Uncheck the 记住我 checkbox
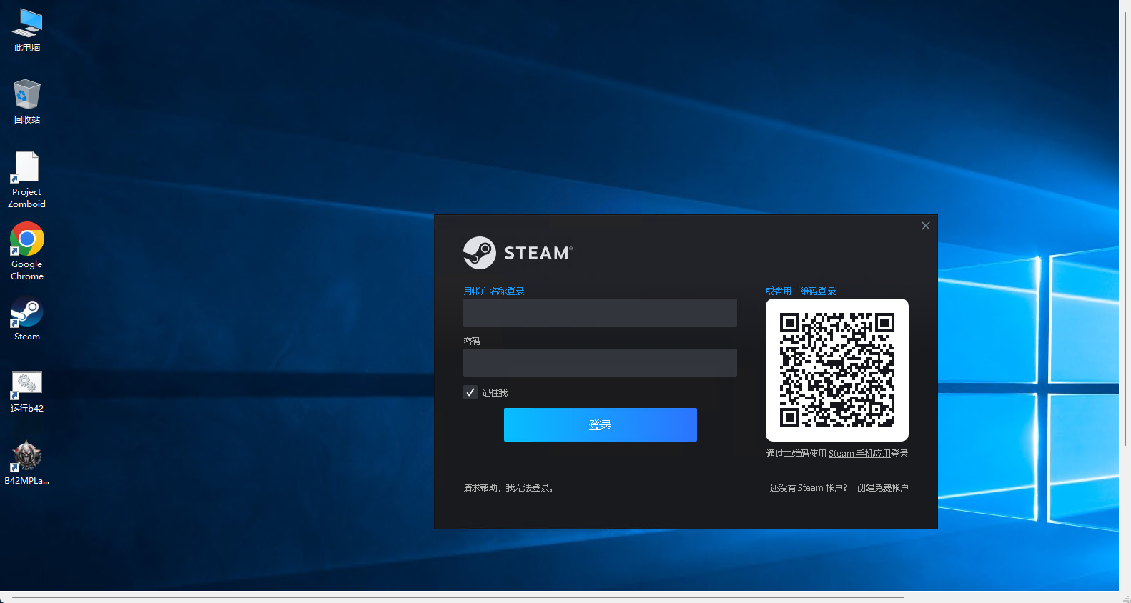Image resolution: width=1131 pixels, height=603 pixels. coord(470,392)
